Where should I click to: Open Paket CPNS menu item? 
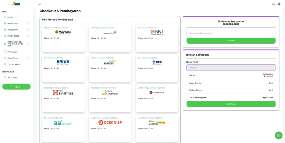[x=13, y=24]
